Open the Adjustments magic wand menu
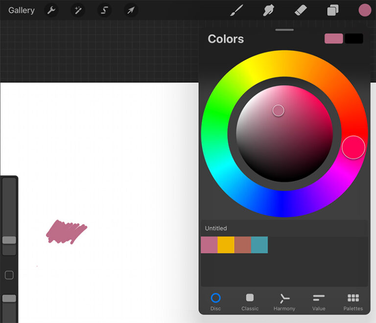376x323 pixels. pos(78,10)
